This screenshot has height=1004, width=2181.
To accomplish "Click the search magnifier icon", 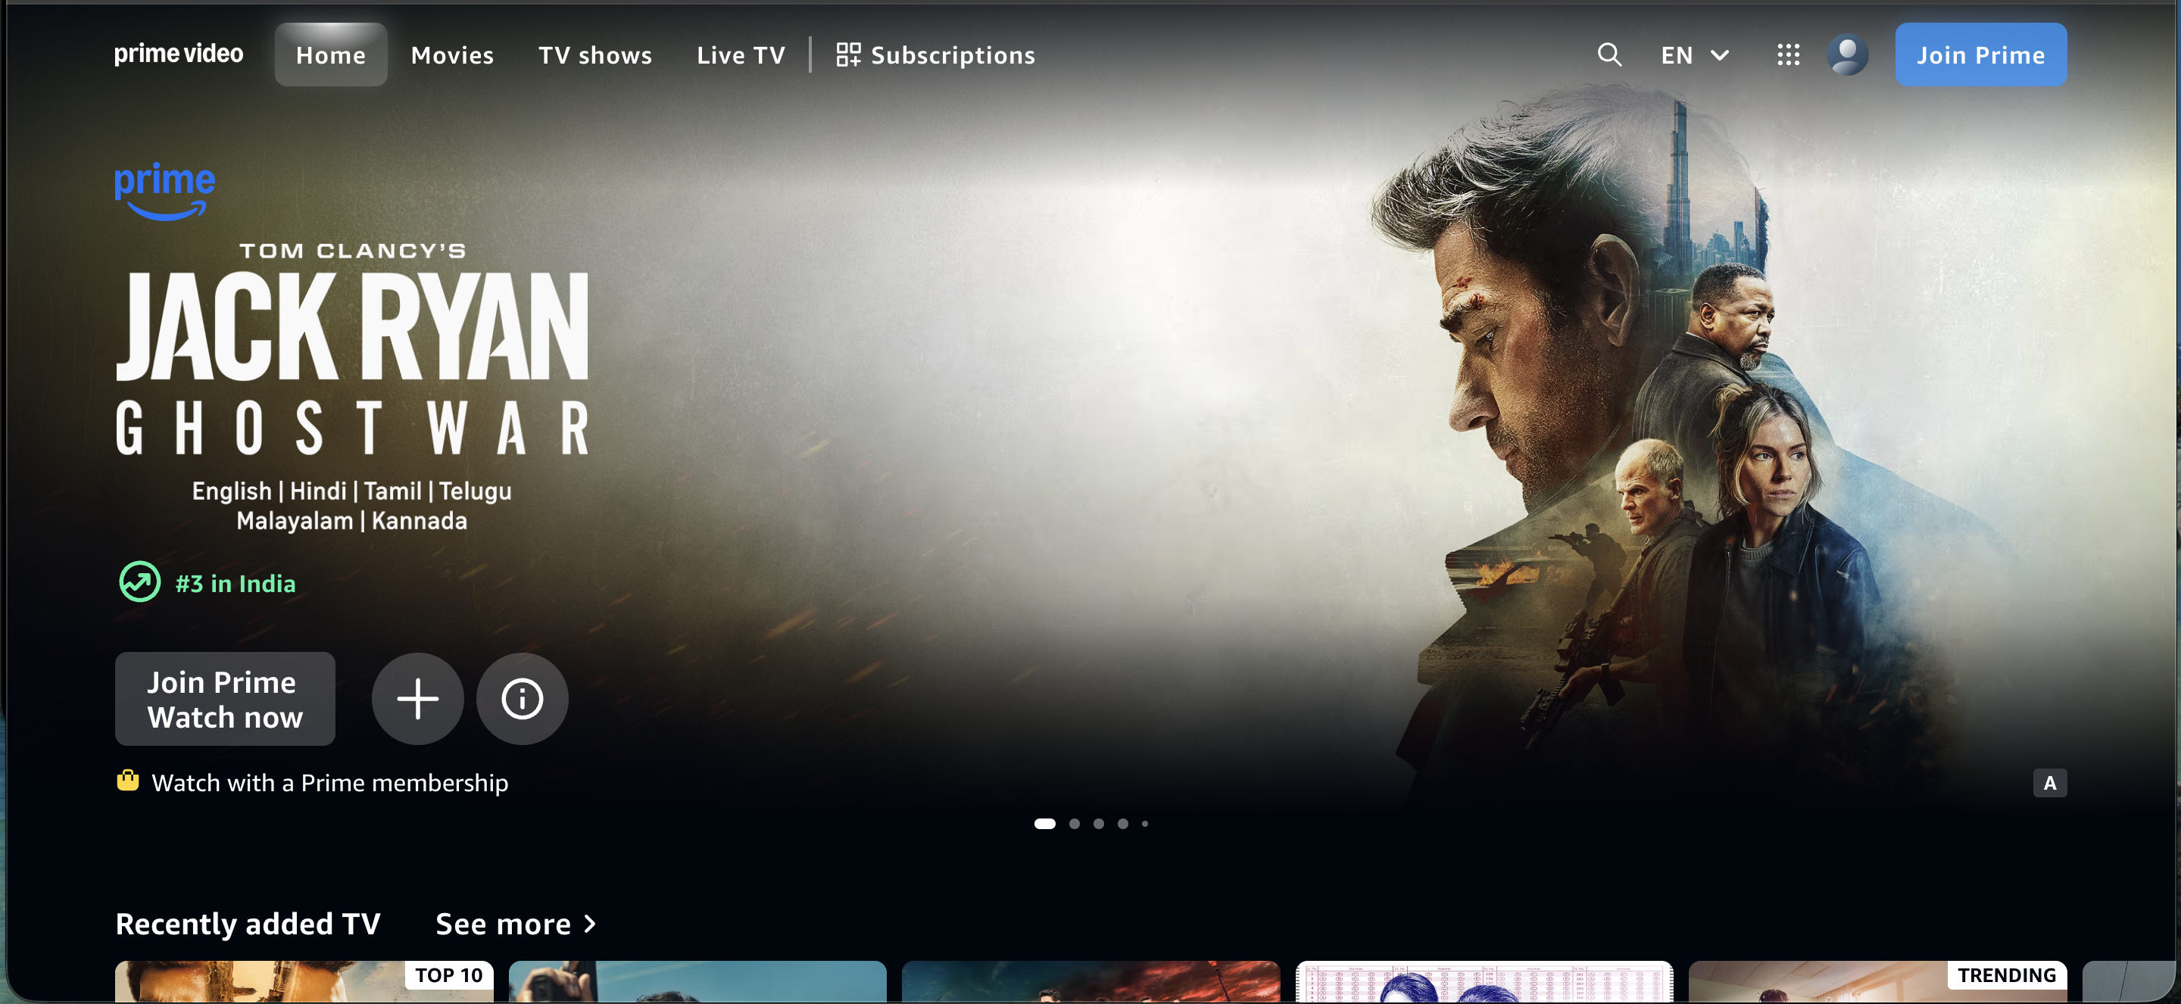I will [x=1609, y=55].
